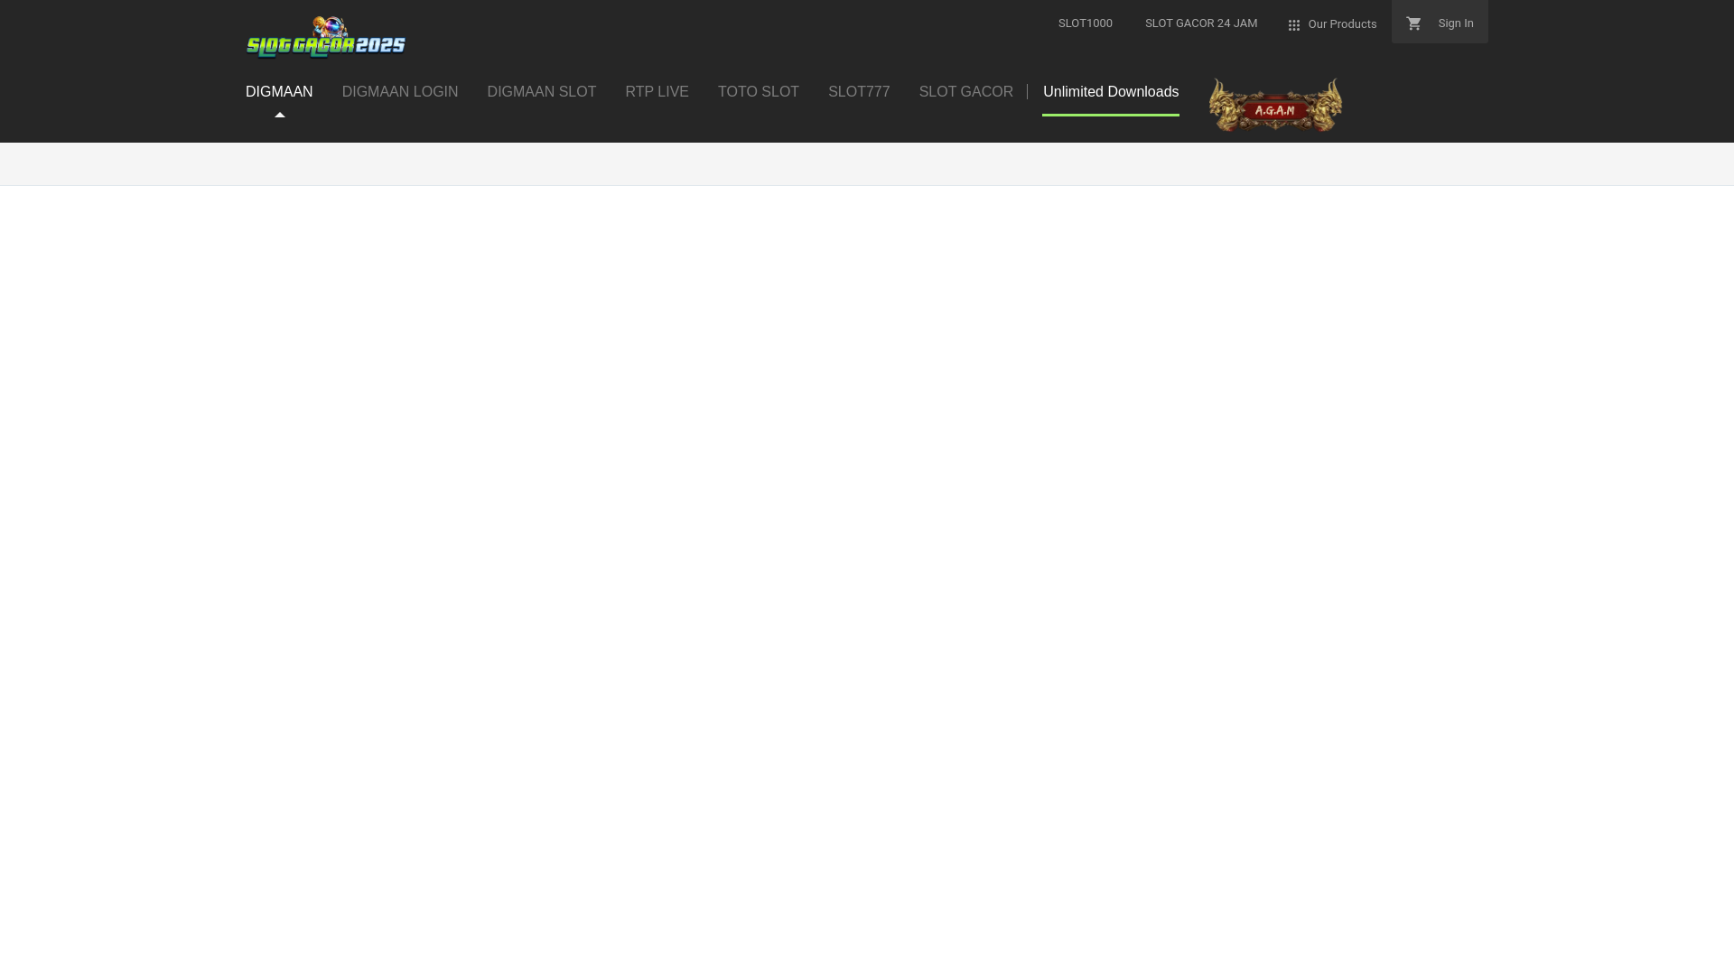Open the SLOT GACOR 24 JAM link

(1200, 23)
